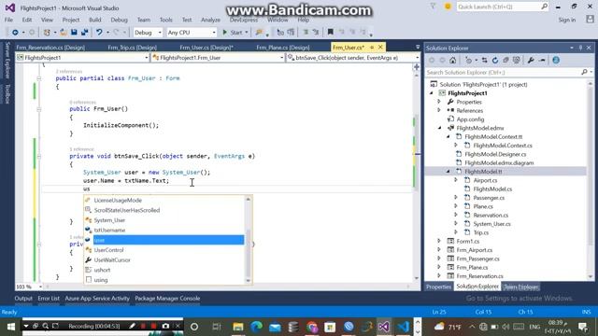The image size is (598, 336).
Task: Open the Build menu
Action: pos(95,20)
